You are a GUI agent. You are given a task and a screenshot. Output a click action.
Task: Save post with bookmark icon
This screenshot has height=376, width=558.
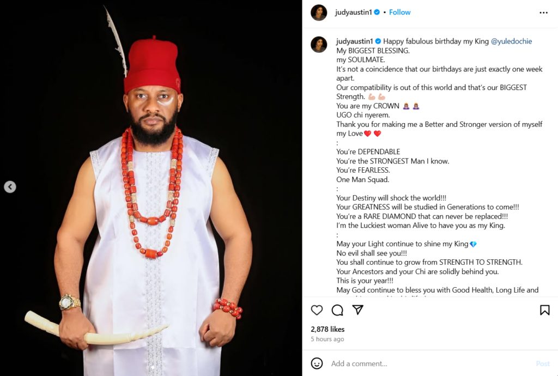click(x=544, y=310)
